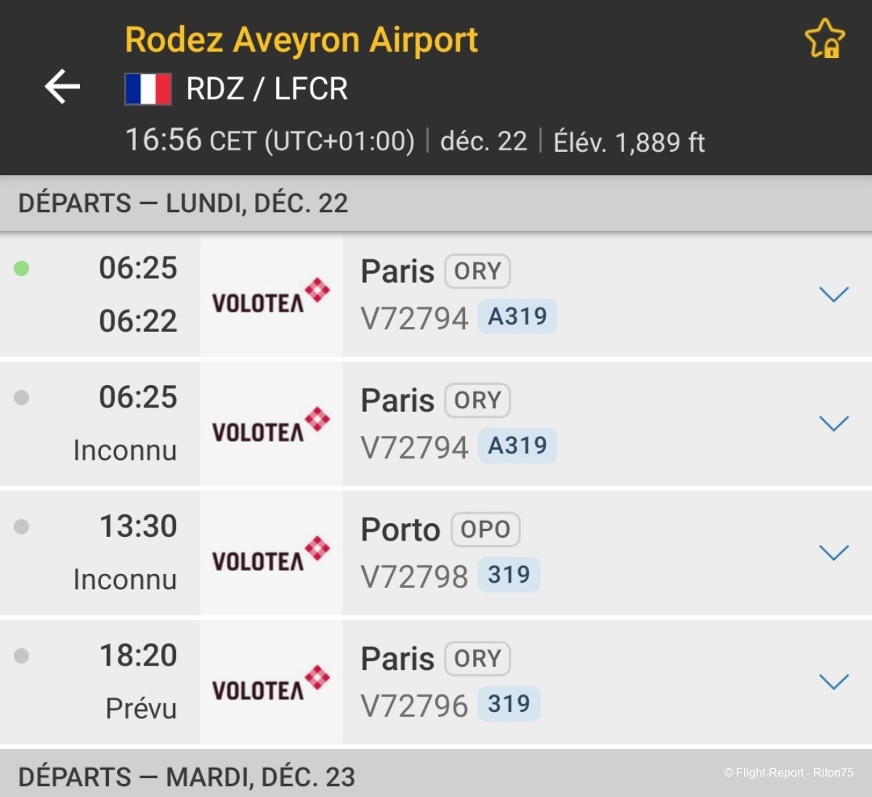The image size is (872, 797).
Task: Tap the OPO airport code badge
Action: coord(485,530)
